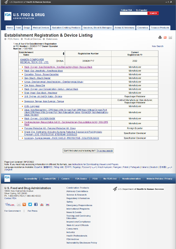Open Accessibility footer link
This screenshot has width=176, height=249.
pyautogui.click(x=31, y=179)
